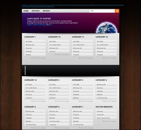
Task: Go to the REVIEWS page
Action: coord(46,11)
